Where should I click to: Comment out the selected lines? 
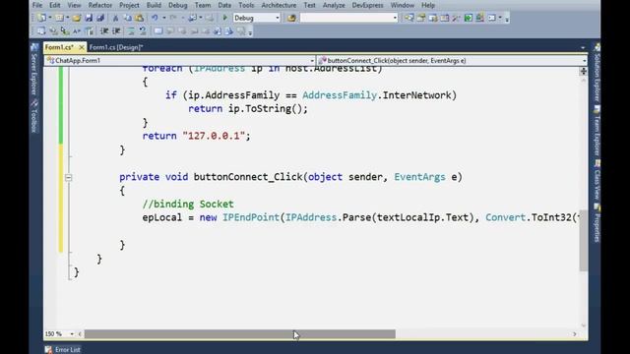[x=131, y=30]
